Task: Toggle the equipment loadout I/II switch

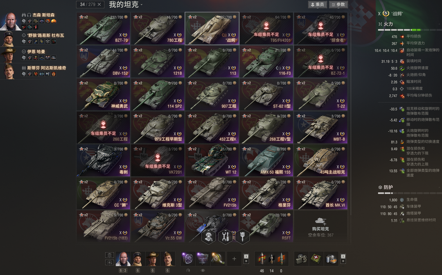Action: coord(246,259)
